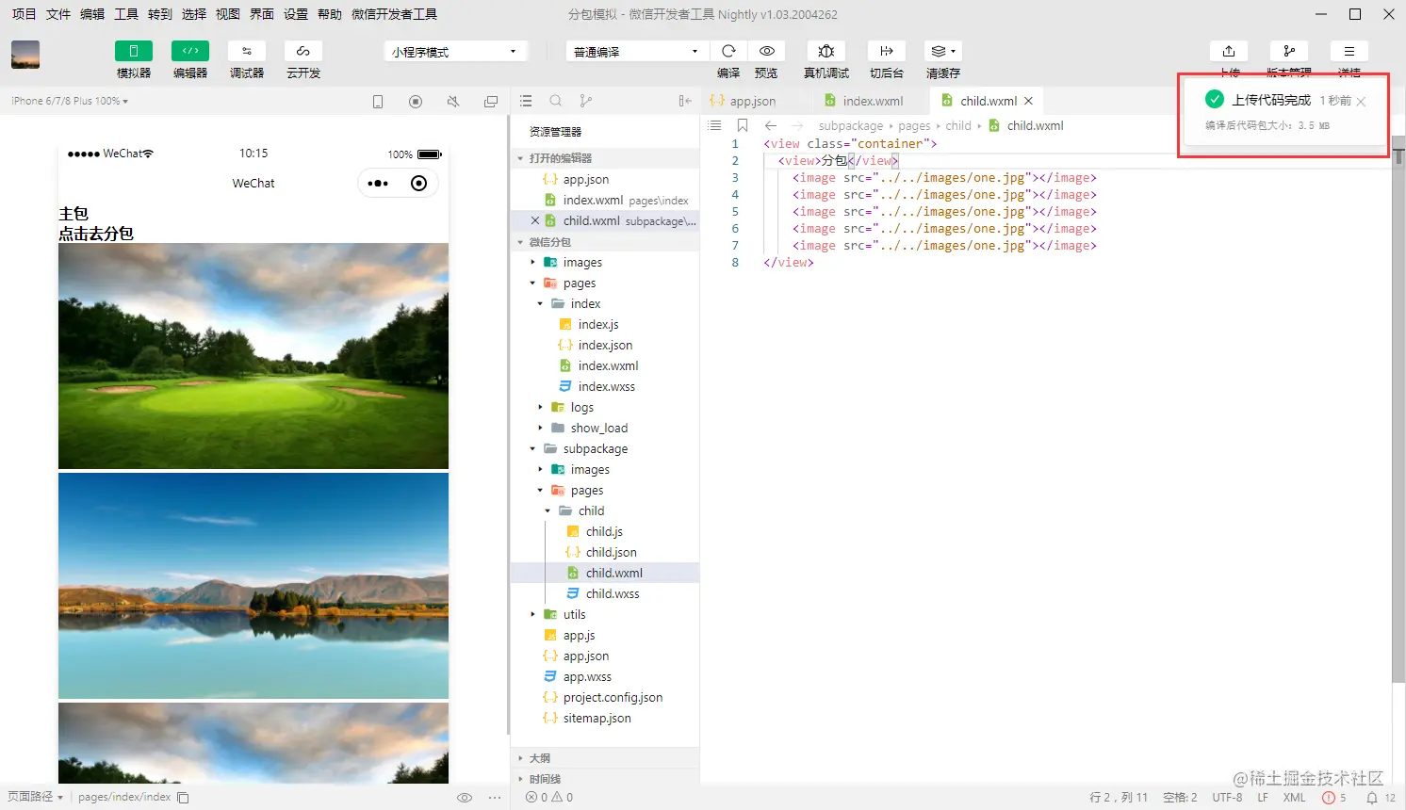1406x810 pixels.
Task: Open project.config.json in the file tree
Action: point(613,698)
